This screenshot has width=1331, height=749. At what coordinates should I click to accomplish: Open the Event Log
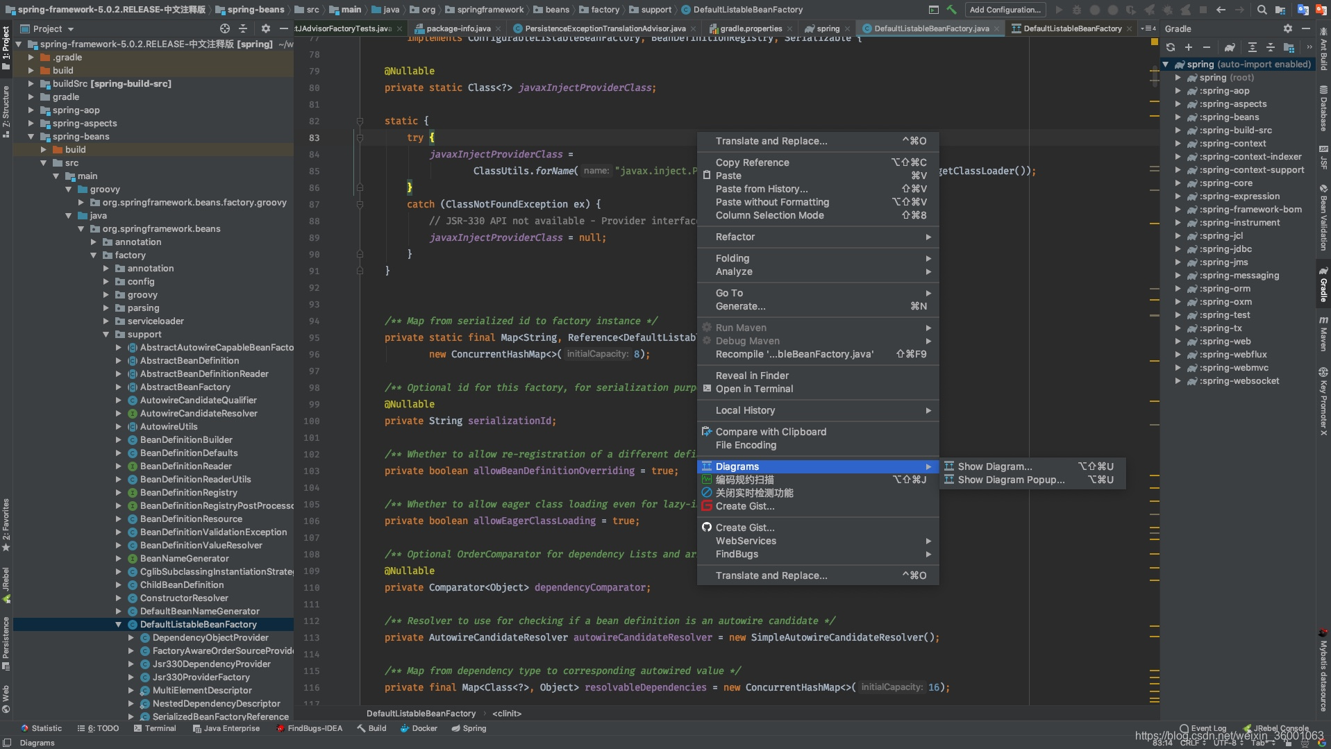1203,728
